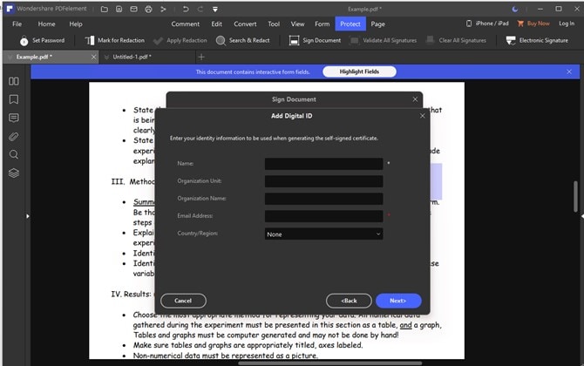Image resolution: width=584 pixels, height=366 pixels.
Task: Dismiss the interactive form fields banner
Action: point(569,71)
